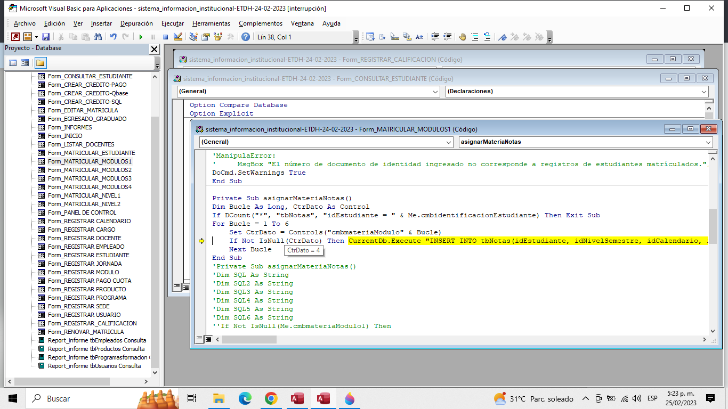Open the Depuración menu
This screenshot has width=728, height=409.
coord(136,23)
